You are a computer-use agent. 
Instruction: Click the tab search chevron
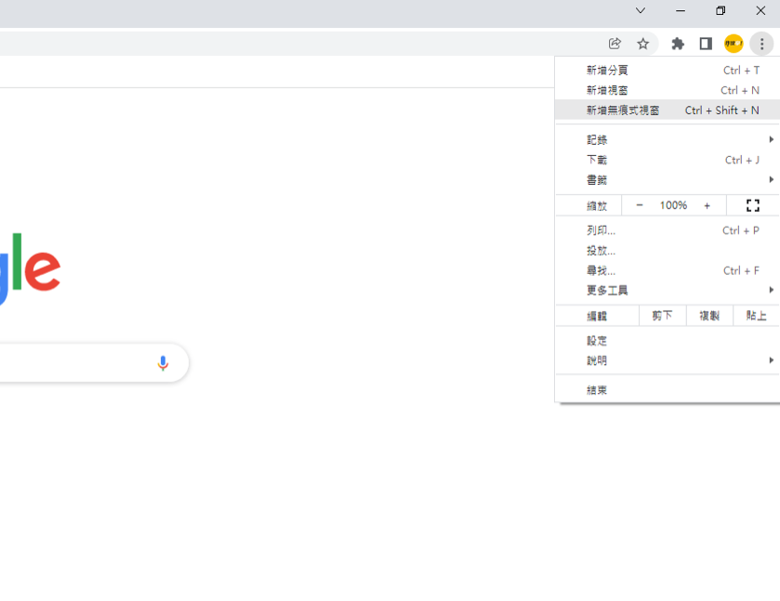coord(641,10)
